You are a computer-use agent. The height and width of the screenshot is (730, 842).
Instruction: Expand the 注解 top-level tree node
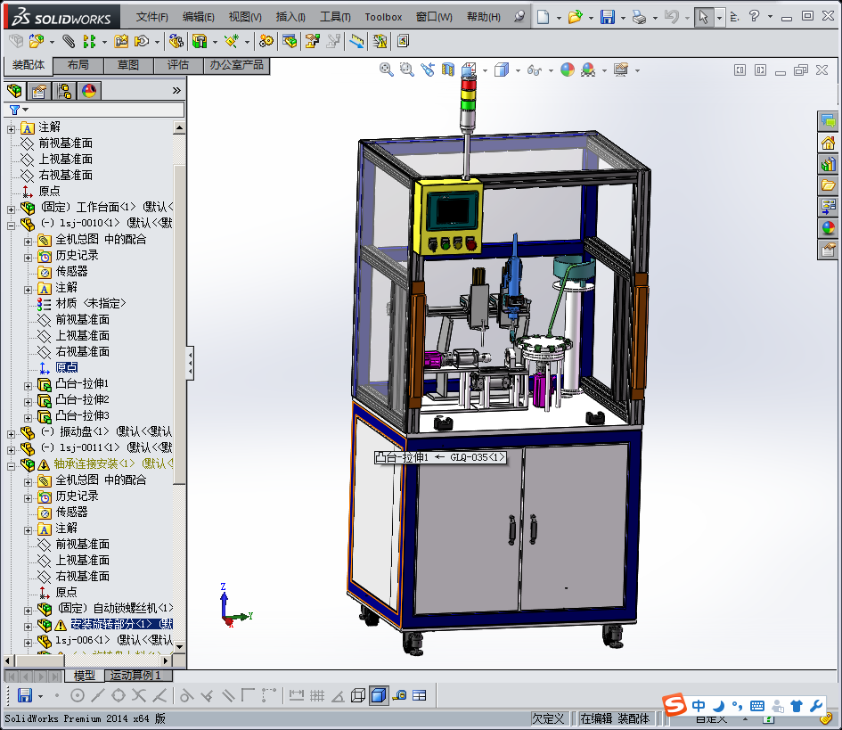pyautogui.click(x=11, y=128)
